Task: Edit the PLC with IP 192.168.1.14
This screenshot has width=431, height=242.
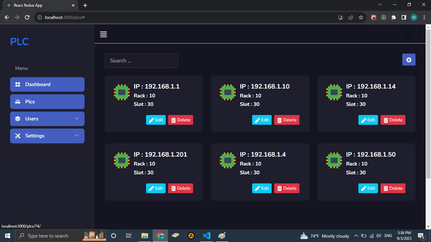Action: [x=368, y=120]
